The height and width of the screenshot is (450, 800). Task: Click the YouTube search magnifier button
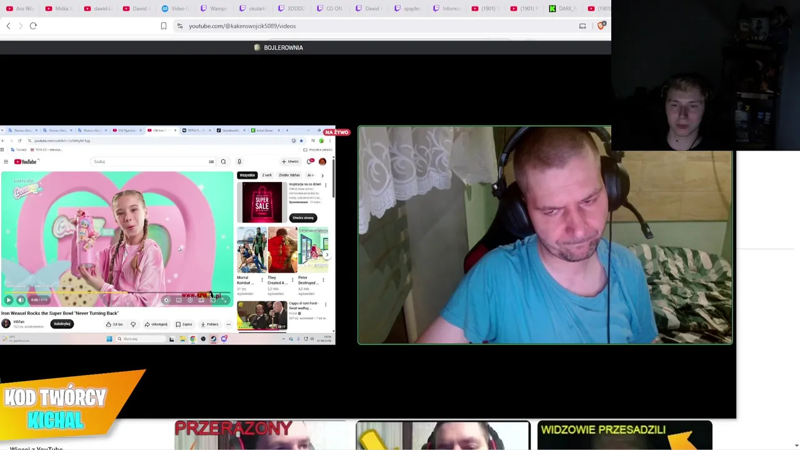point(223,162)
